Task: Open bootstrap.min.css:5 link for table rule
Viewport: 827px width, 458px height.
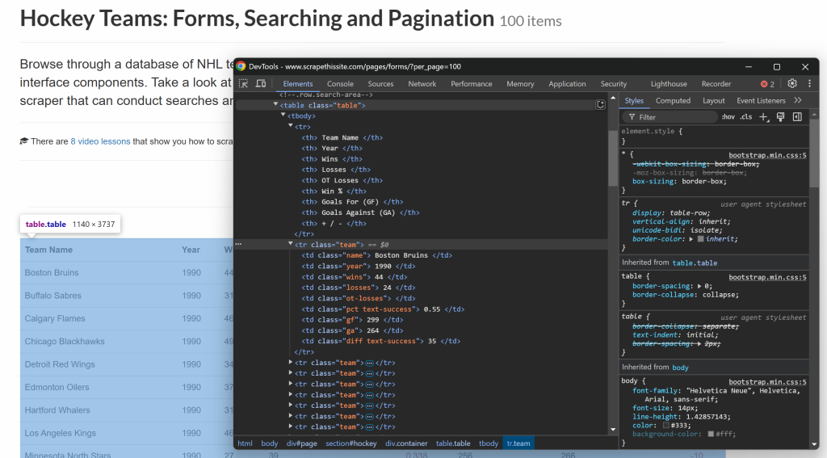Action: tap(767, 276)
